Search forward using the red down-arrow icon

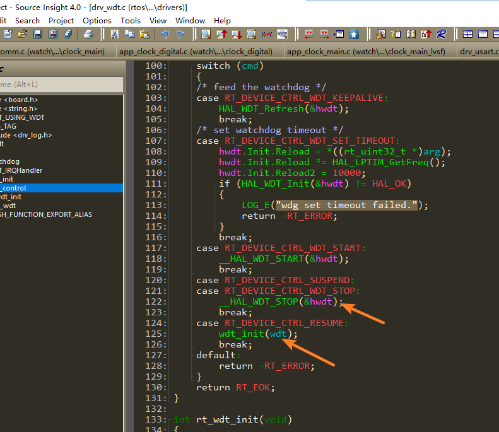pos(237,34)
